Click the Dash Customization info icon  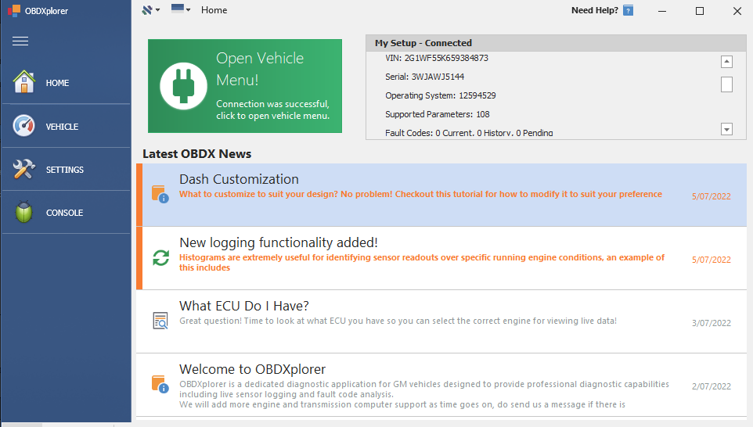tap(160, 194)
